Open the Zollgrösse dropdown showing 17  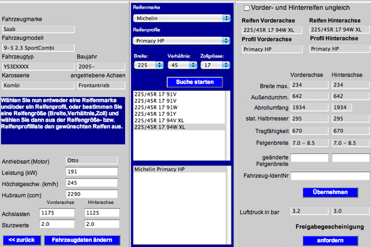(215, 65)
